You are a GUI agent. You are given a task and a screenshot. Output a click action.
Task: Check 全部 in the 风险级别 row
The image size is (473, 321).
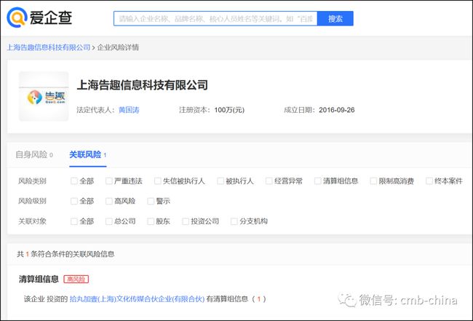(74, 201)
